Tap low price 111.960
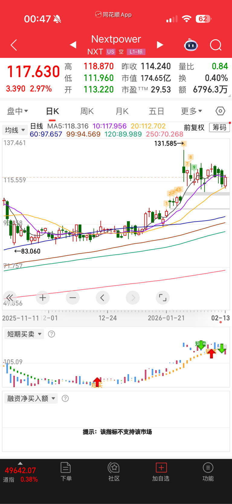 (x=98, y=78)
